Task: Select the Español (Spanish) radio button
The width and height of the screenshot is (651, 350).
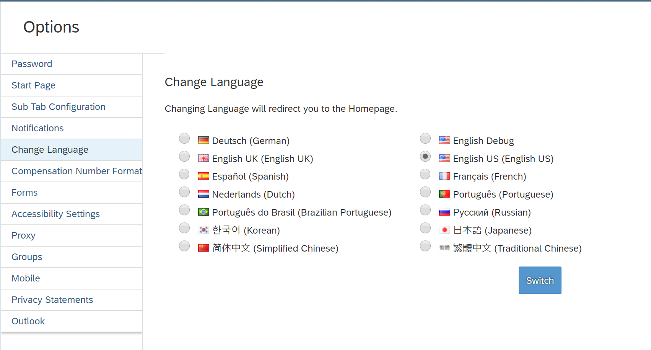Action: pos(184,174)
